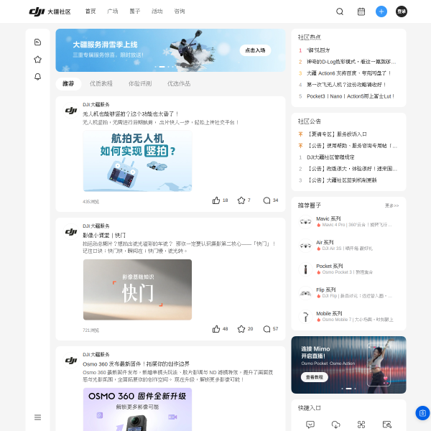This screenshot has width=431, height=431.
Task: Like the drone vertical shooting post
Action: (x=216, y=200)
